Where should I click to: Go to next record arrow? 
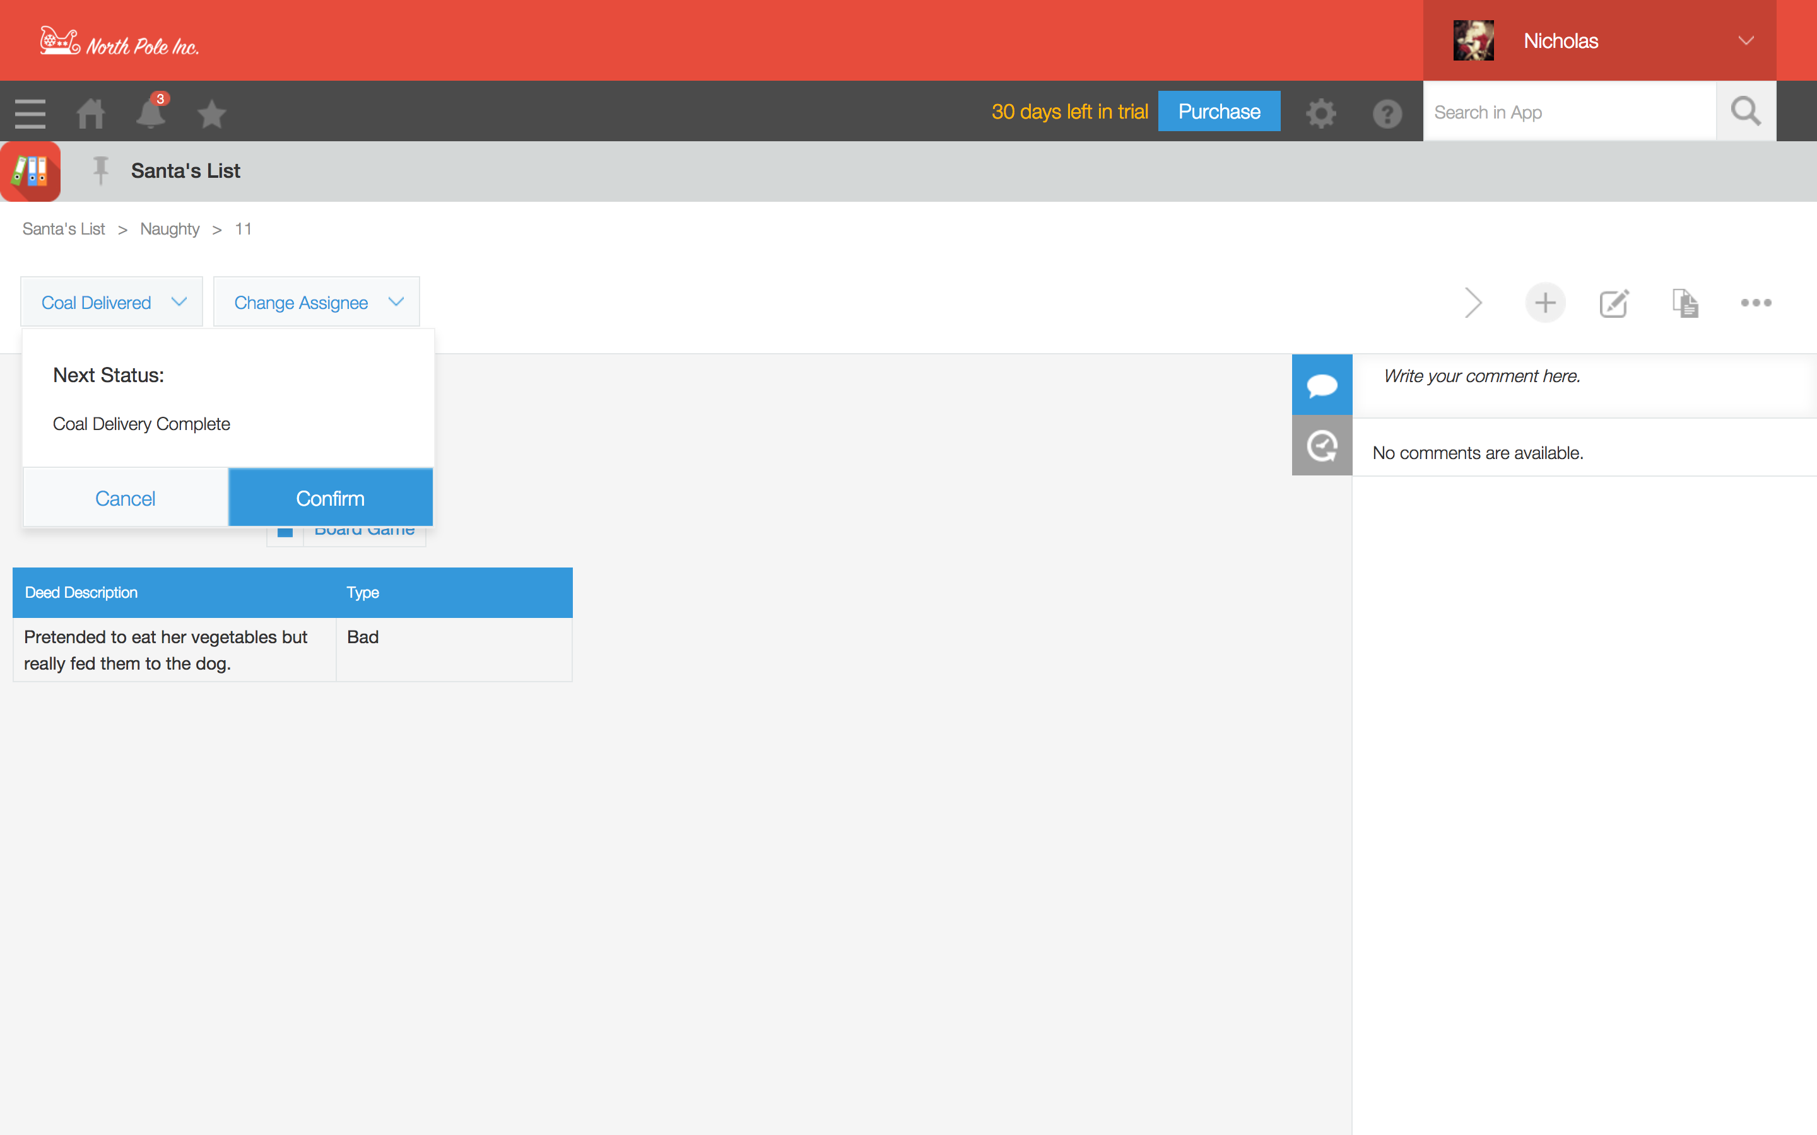pos(1473,303)
